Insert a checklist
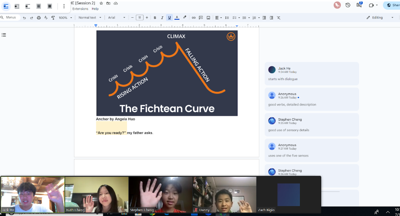The height and width of the screenshot is (216, 400). pos(234,18)
